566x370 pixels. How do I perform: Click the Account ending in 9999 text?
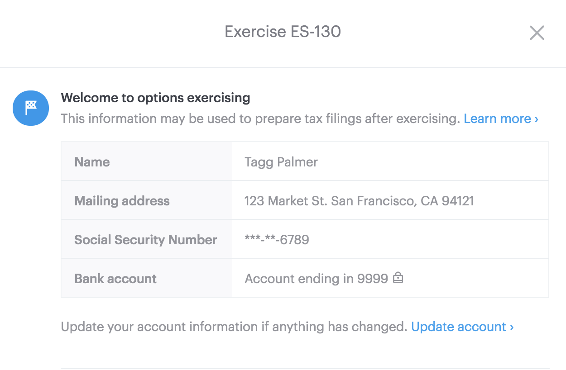point(316,279)
